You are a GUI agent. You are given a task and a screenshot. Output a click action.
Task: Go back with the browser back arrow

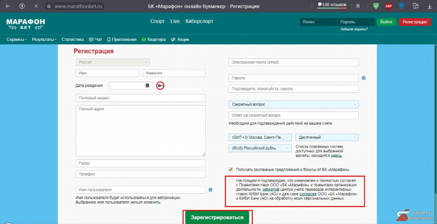tap(8, 6)
